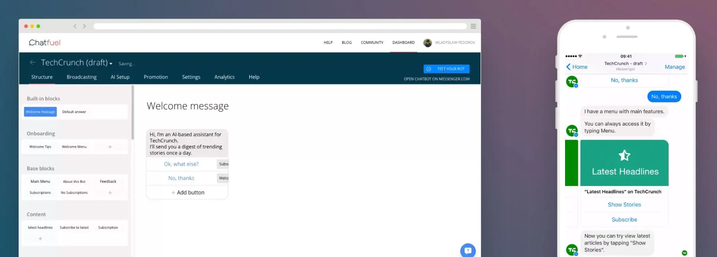Open the chat support bubble icon
The width and height of the screenshot is (717, 257).
[x=468, y=251]
